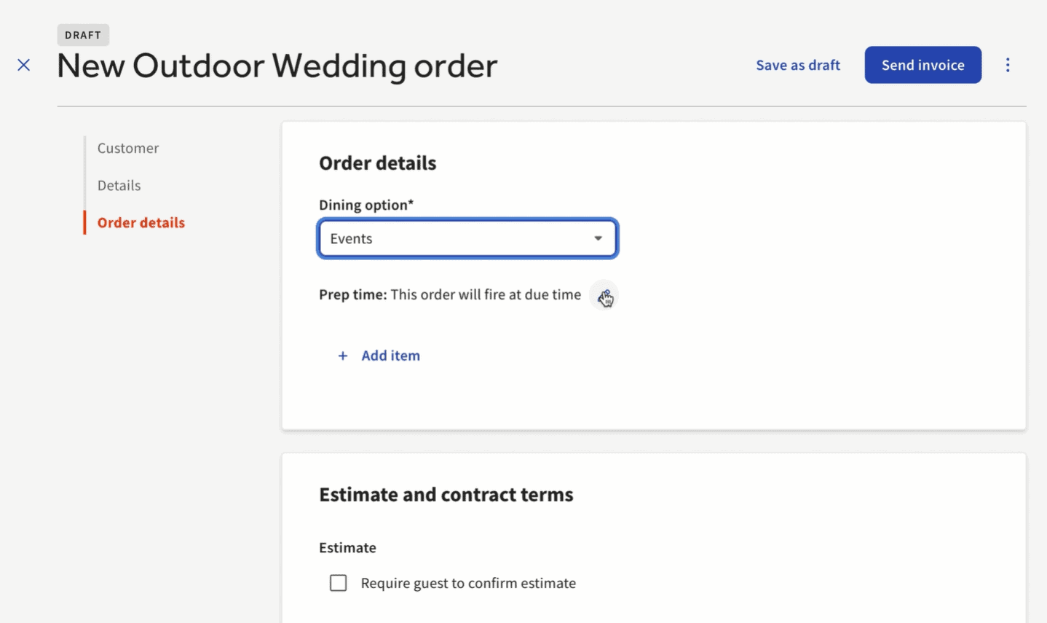Screen dimensions: 1047x623
Task: Open the three-dot more options menu
Action: [x=1008, y=65]
